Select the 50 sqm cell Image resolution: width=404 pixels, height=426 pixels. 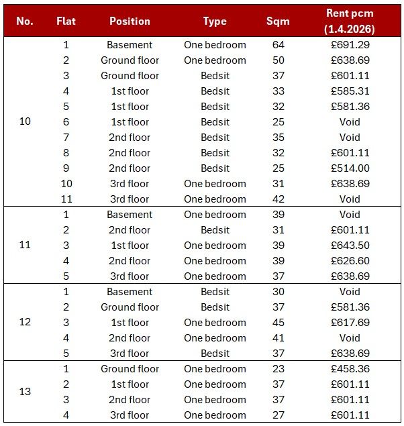click(x=279, y=60)
